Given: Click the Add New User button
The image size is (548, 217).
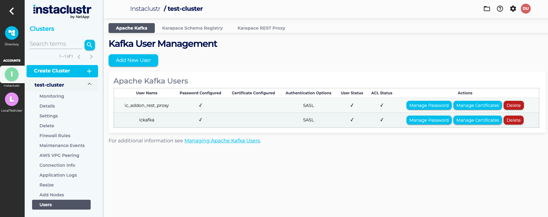Looking at the screenshot, I should click(133, 60).
